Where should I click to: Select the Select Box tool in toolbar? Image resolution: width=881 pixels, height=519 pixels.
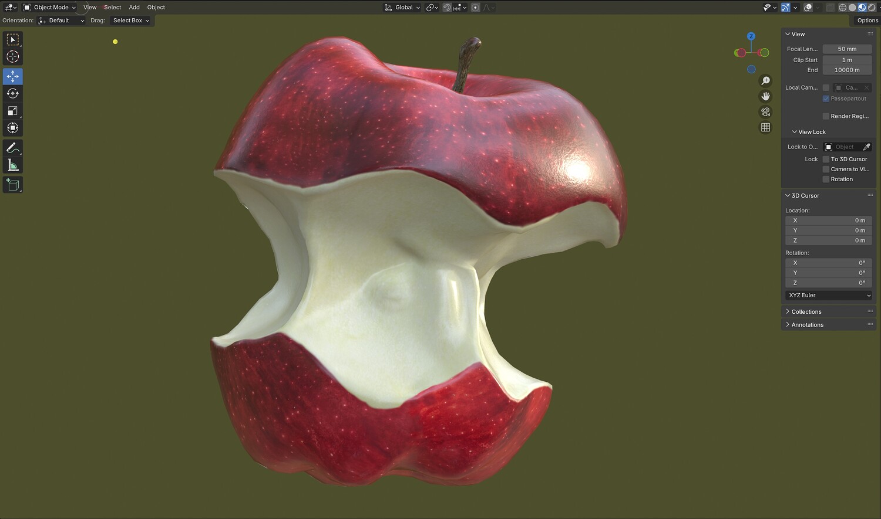[12, 40]
